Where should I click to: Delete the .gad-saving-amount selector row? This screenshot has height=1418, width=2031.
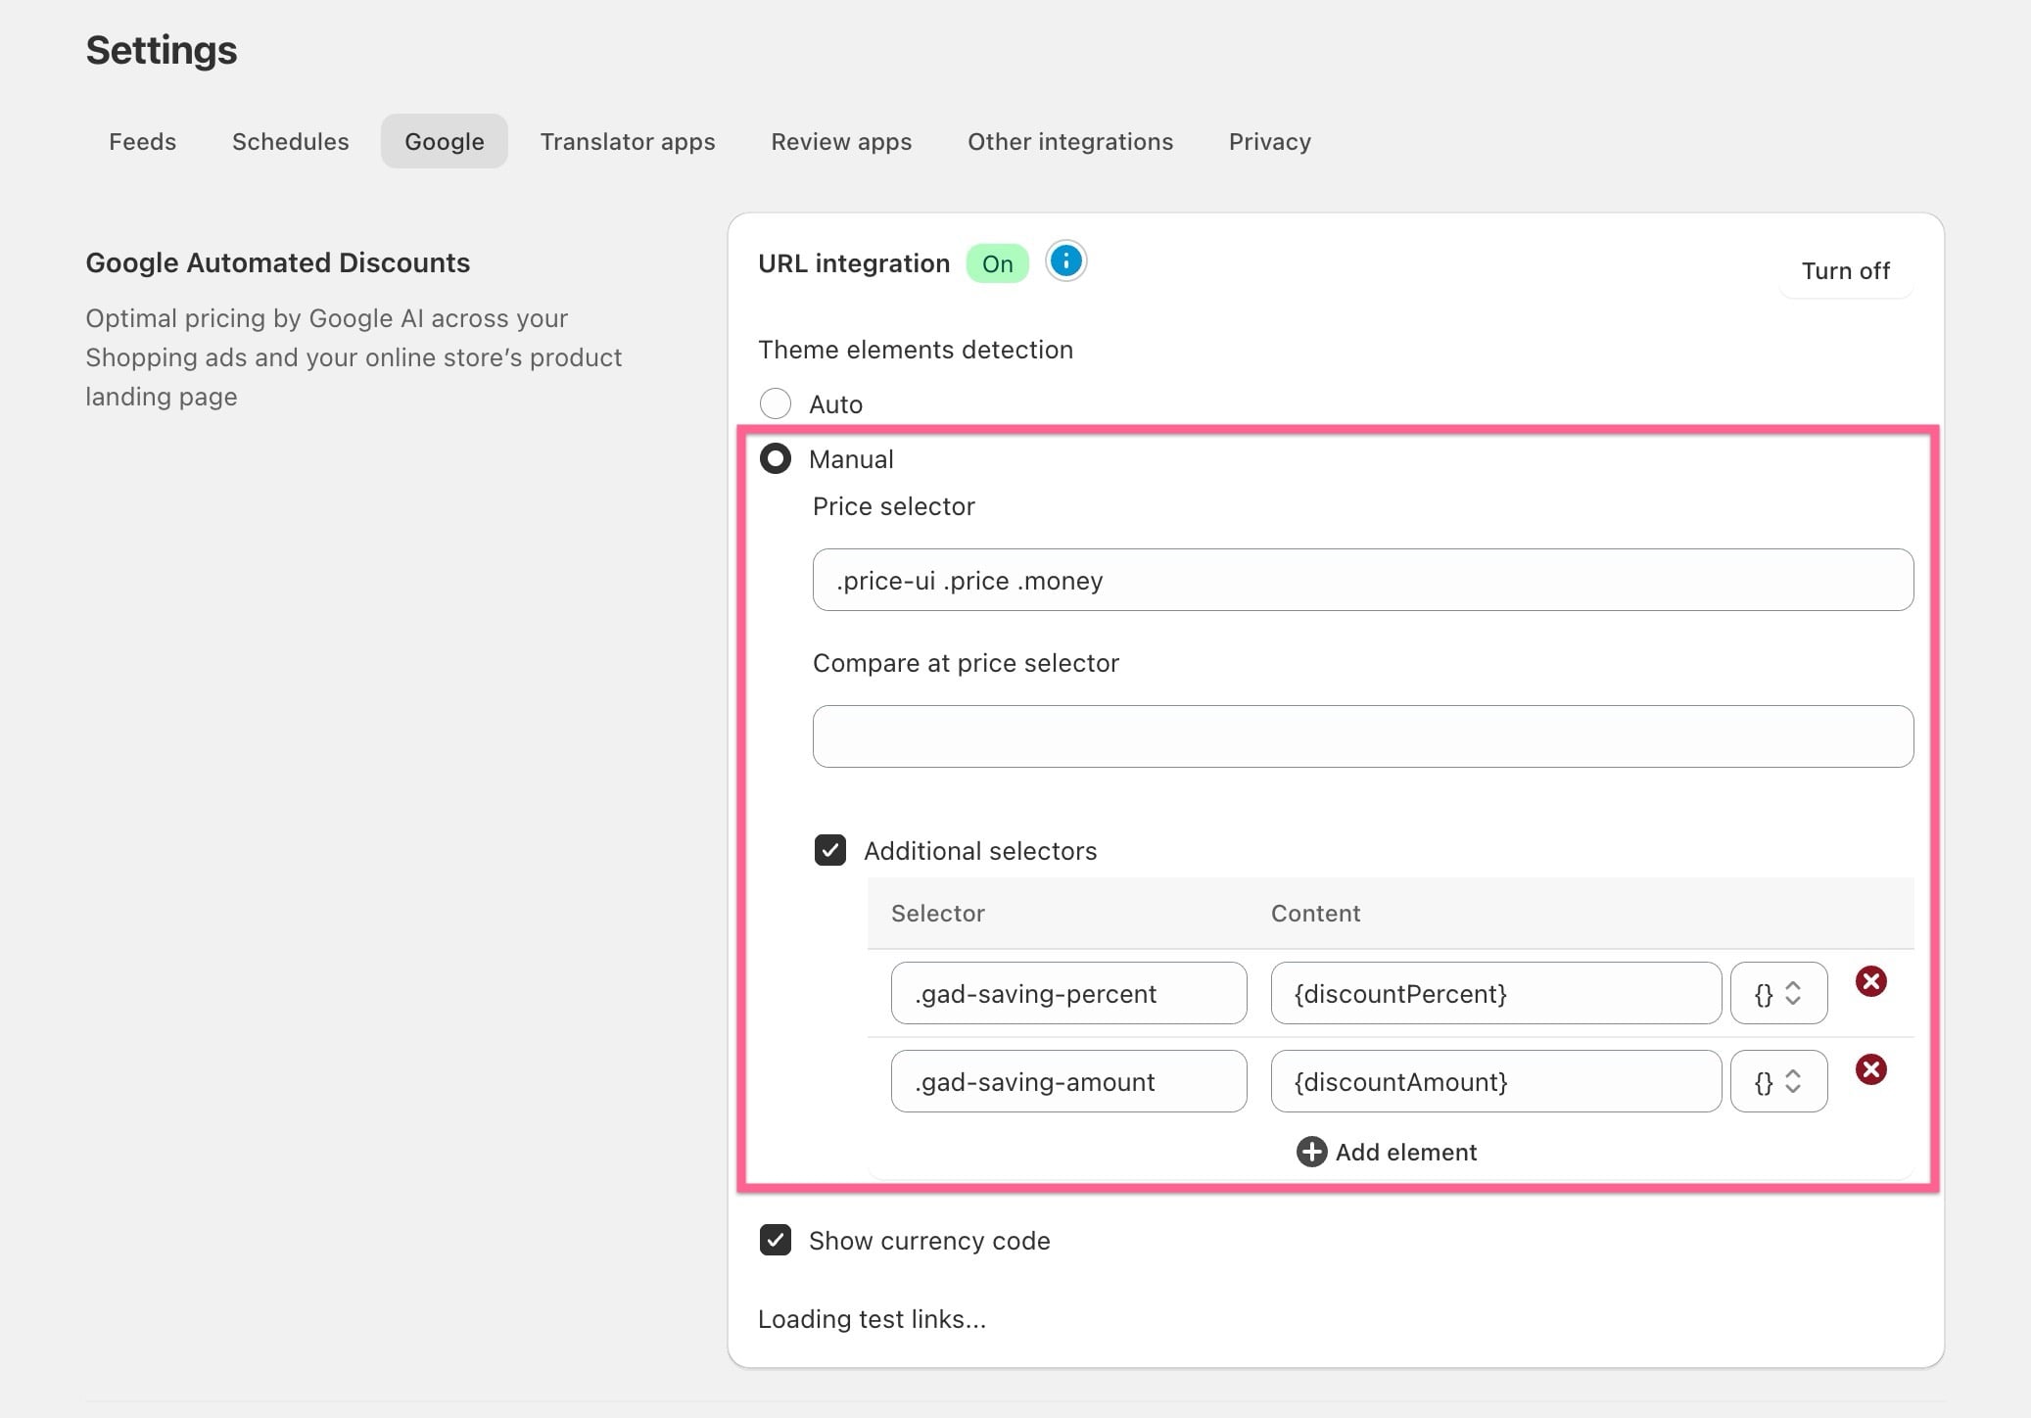coord(1870,1069)
